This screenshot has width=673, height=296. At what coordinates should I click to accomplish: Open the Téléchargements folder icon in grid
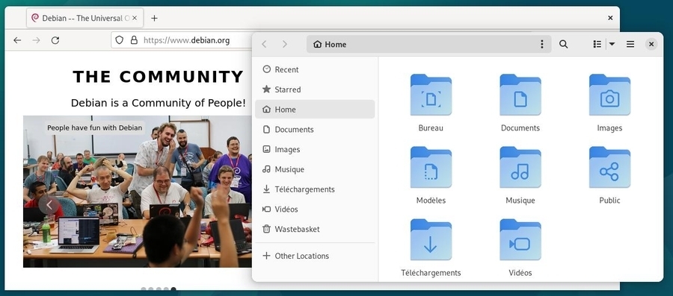[x=431, y=239]
